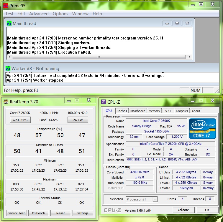Click the GPU 44°C button in RealTemp
Screen dimensions: 223x222
(20, 120)
